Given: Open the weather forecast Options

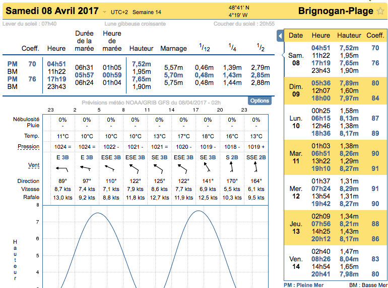Looking at the screenshot, I should (260, 101).
